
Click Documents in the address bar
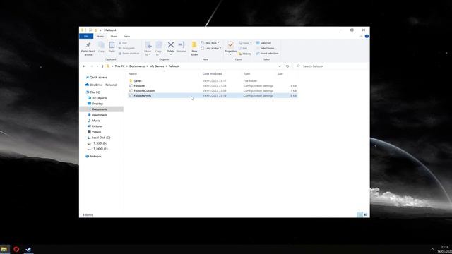[137, 66]
